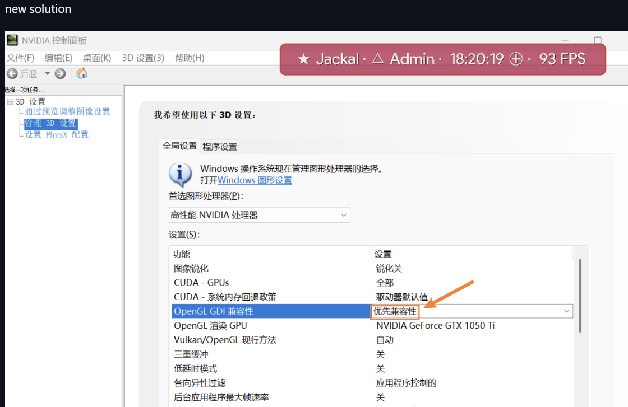Click the NVIDIA Control Panel logo icon

12,40
